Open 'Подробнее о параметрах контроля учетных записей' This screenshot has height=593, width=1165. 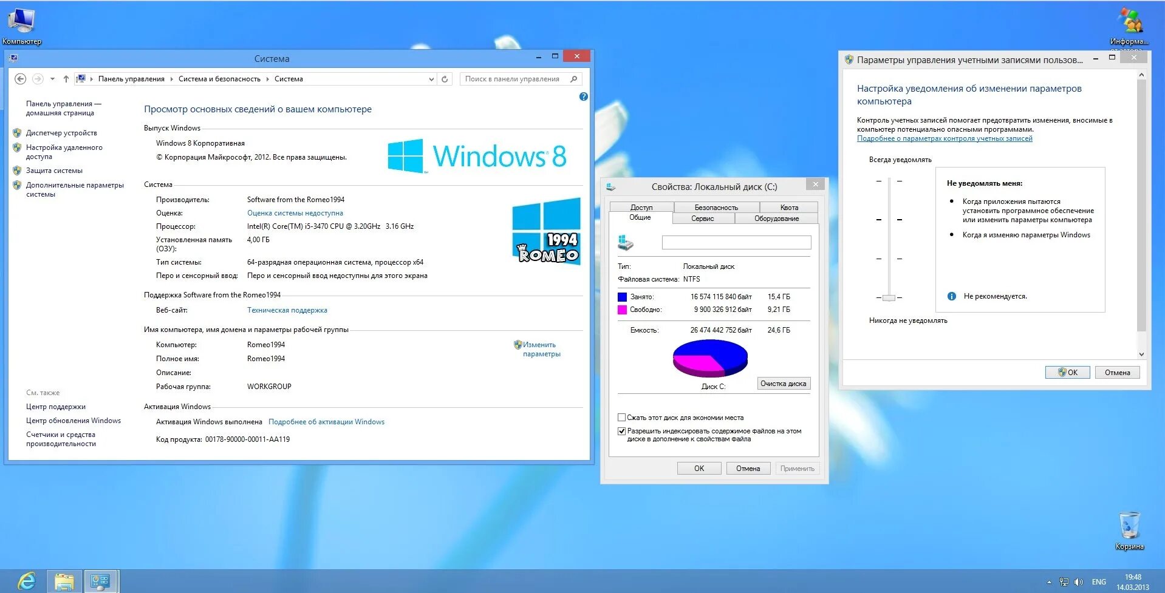[x=944, y=138]
